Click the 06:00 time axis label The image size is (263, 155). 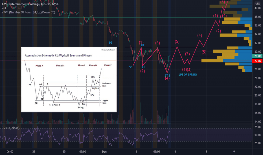[10, 152]
